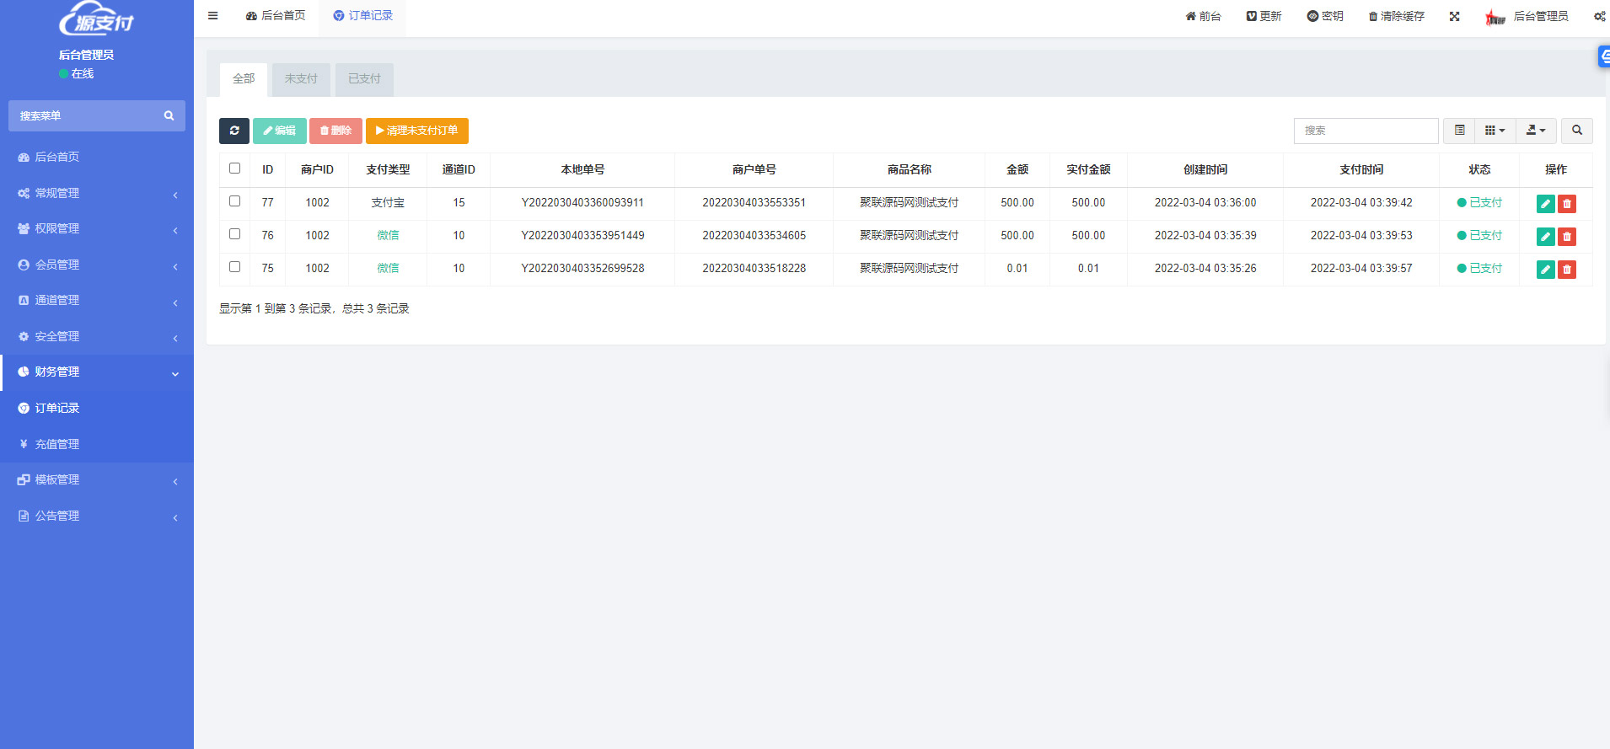Edit order 77 using green pencil icon

1545,204
